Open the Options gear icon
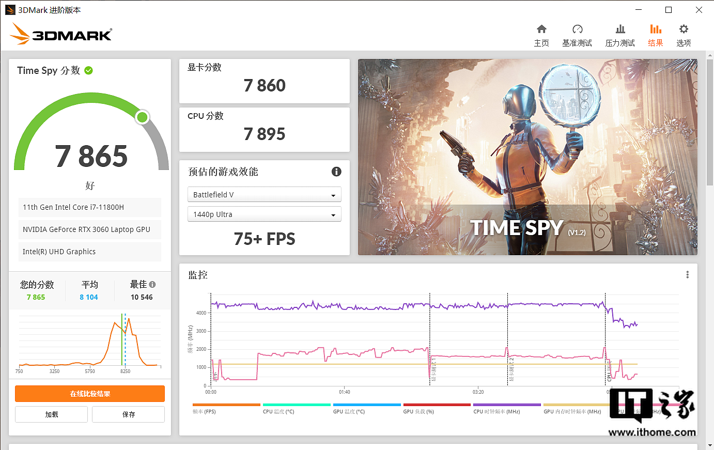The width and height of the screenshot is (714, 450). [684, 29]
